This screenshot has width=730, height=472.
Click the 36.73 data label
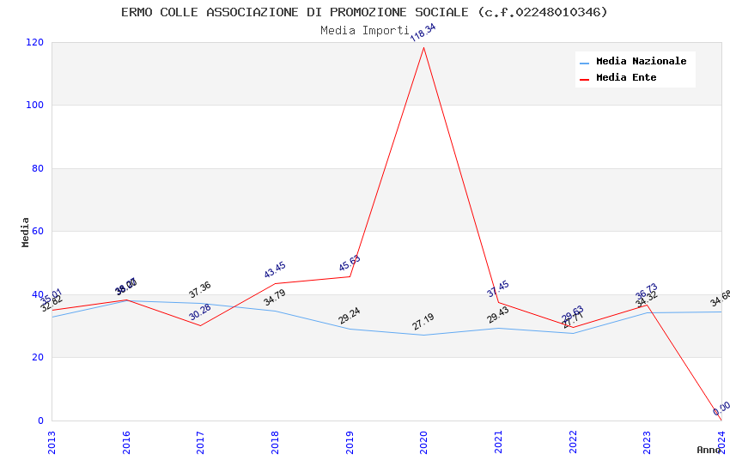tap(646, 291)
